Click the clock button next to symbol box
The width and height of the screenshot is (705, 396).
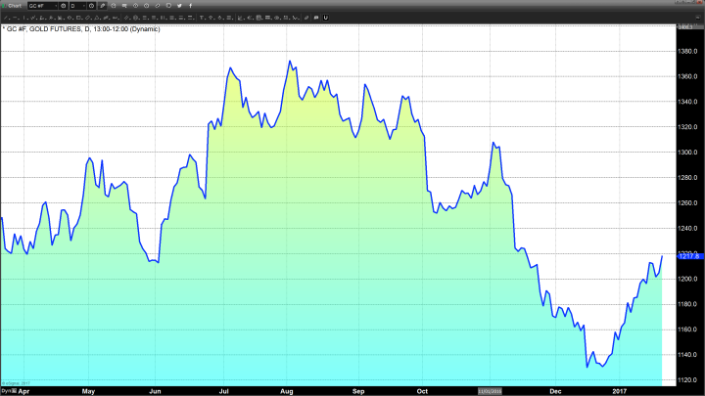pyautogui.click(x=64, y=6)
